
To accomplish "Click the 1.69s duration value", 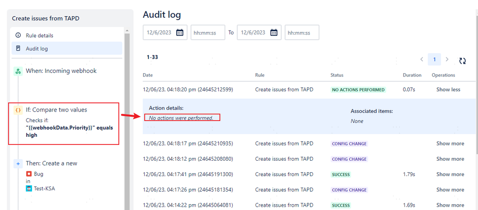I will 409,205.
